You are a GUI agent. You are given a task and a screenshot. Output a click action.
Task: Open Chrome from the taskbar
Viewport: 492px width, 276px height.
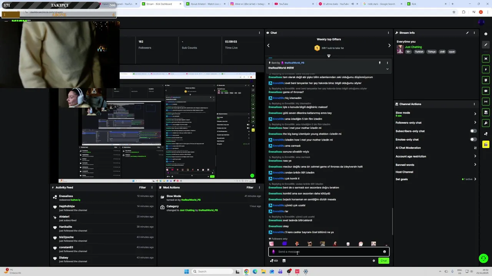[246, 271]
